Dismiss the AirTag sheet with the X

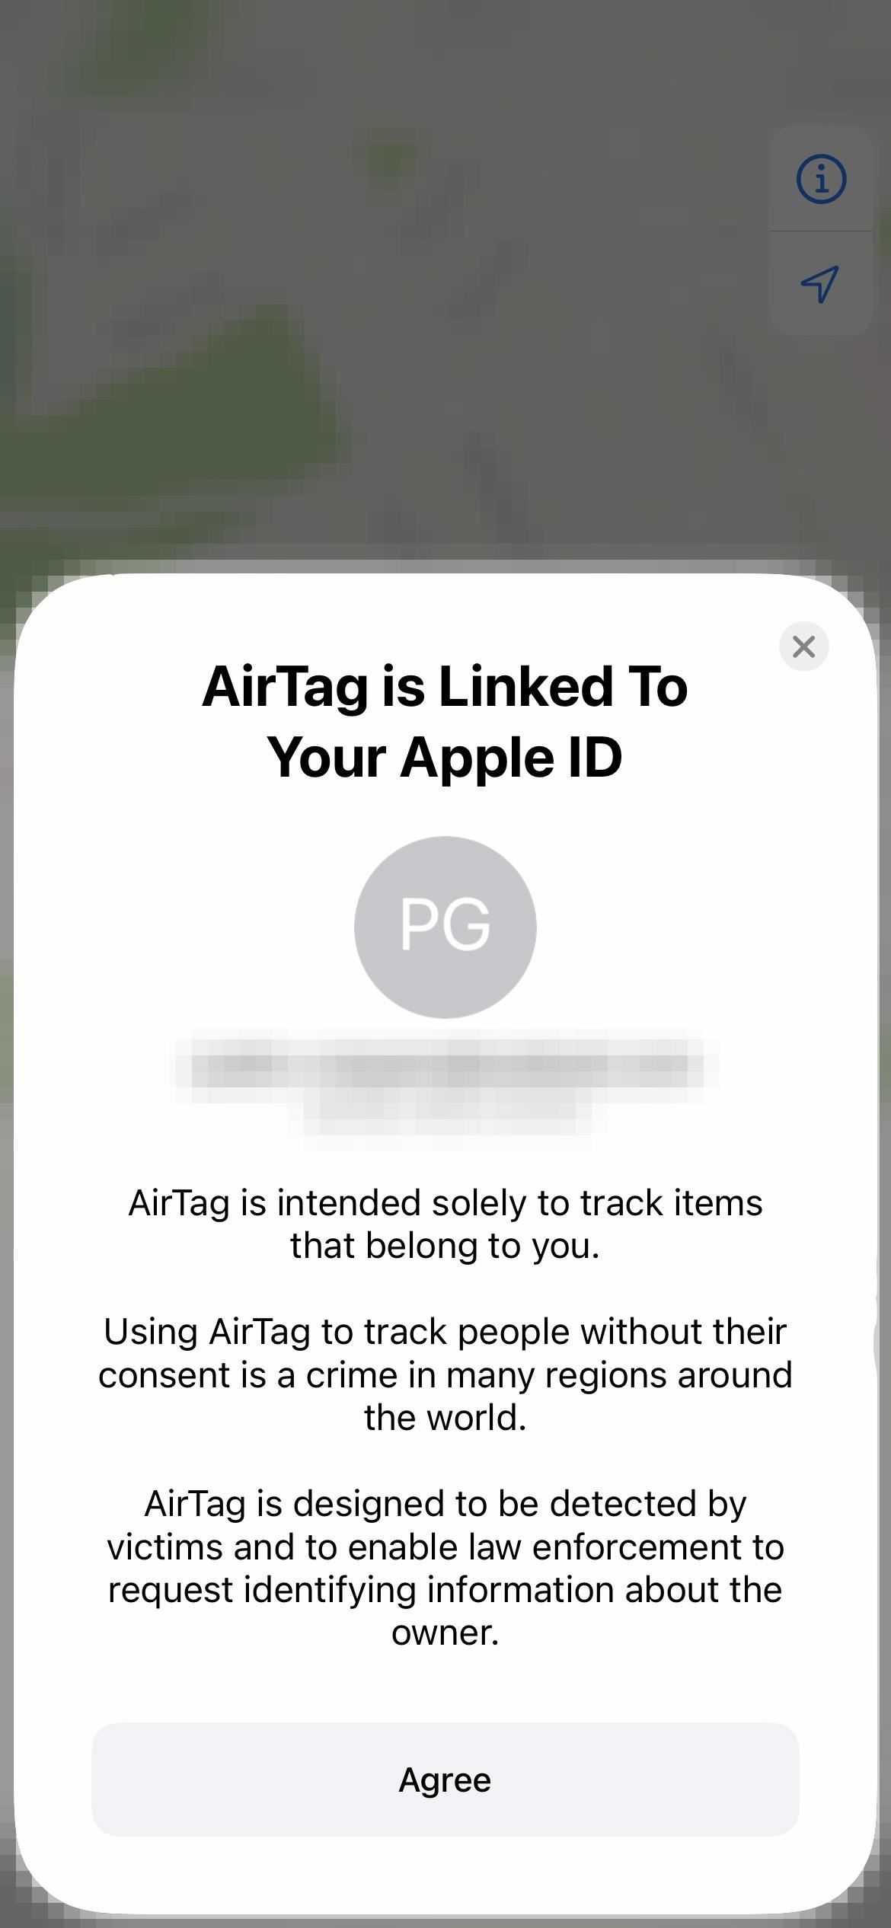pyautogui.click(x=803, y=646)
